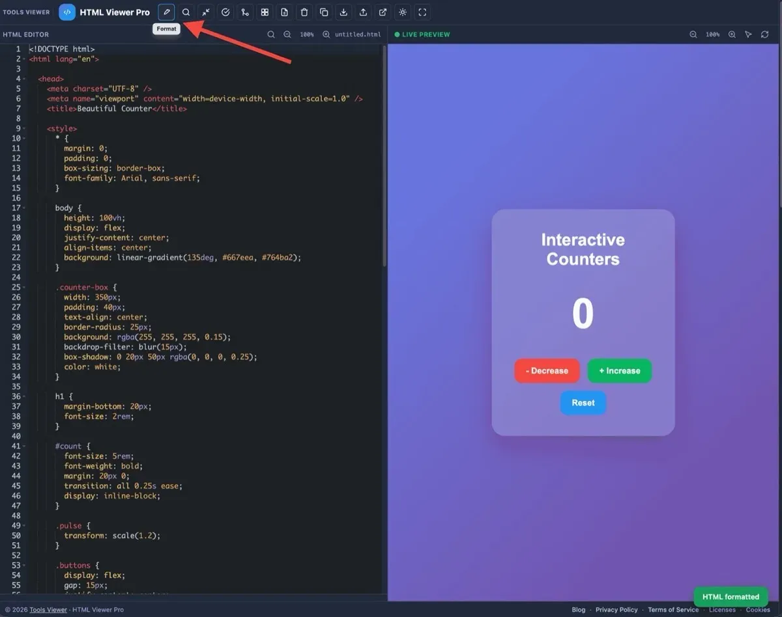Click the transform: scale(1.2) line
The height and width of the screenshot is (617, 782).
click(x=112, y=536)
